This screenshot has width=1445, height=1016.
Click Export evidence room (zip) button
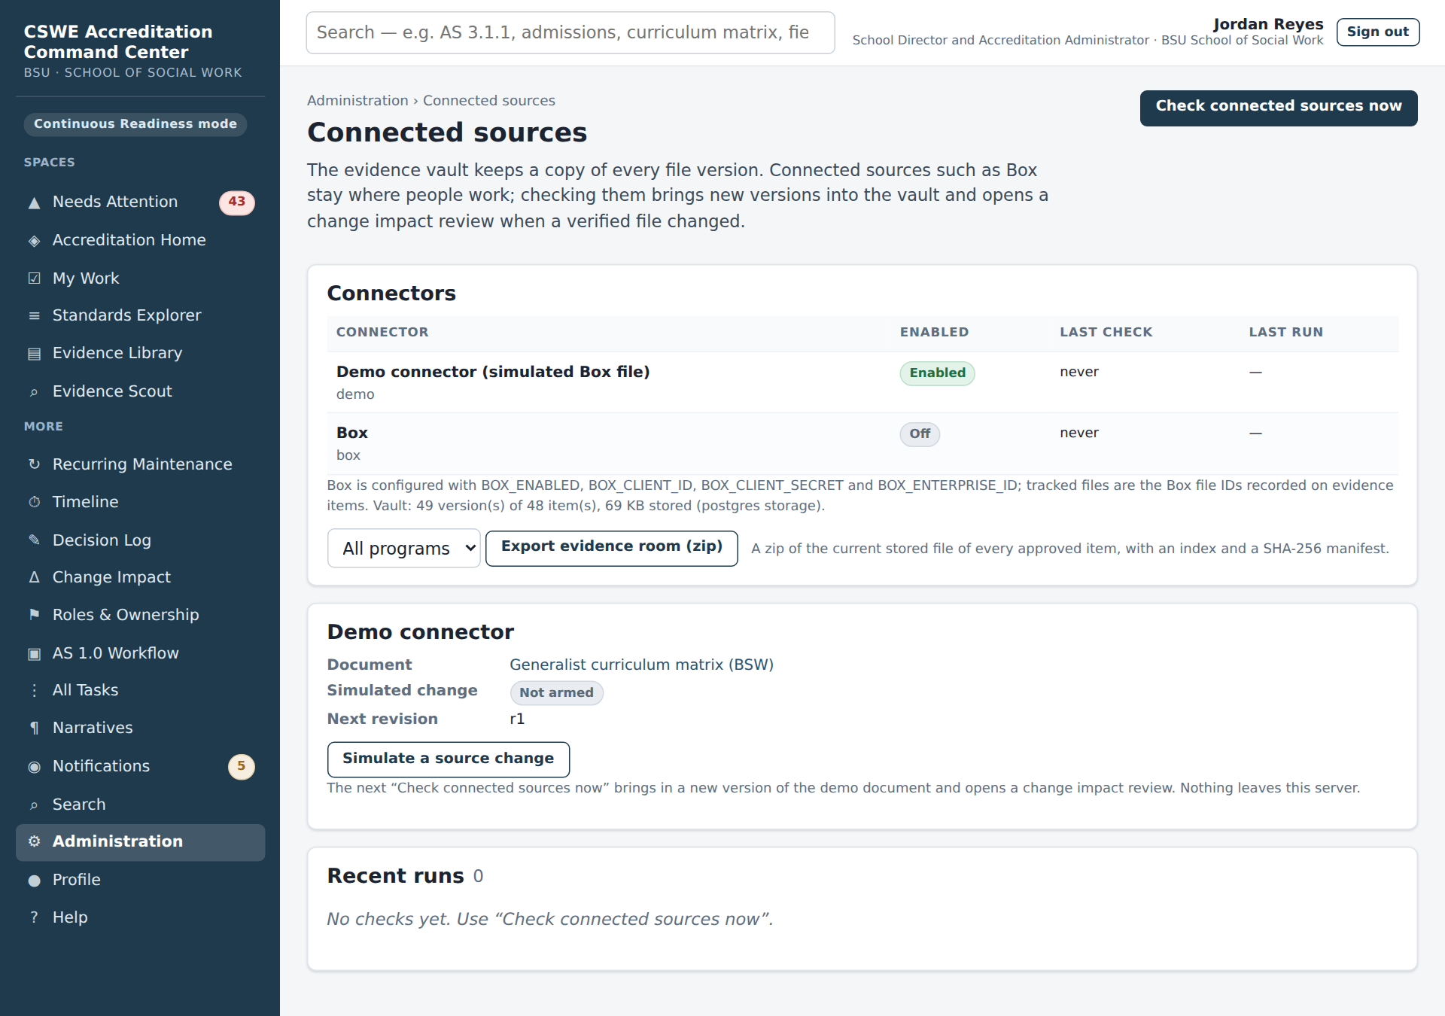tap(612, 548)
